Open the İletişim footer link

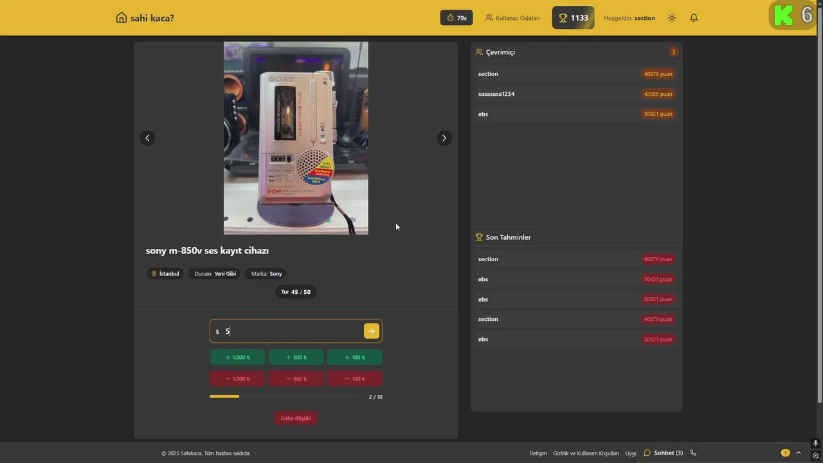pyautogui.click(x=538, y=453)
